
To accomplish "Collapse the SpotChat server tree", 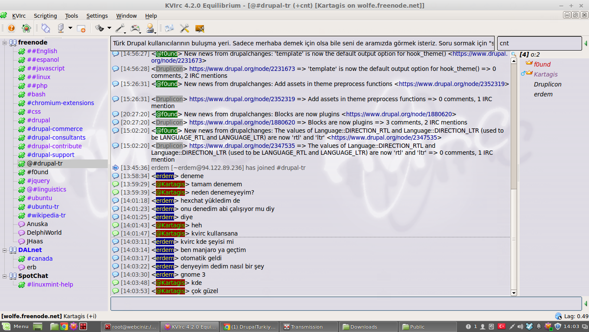I will (5, 276).
